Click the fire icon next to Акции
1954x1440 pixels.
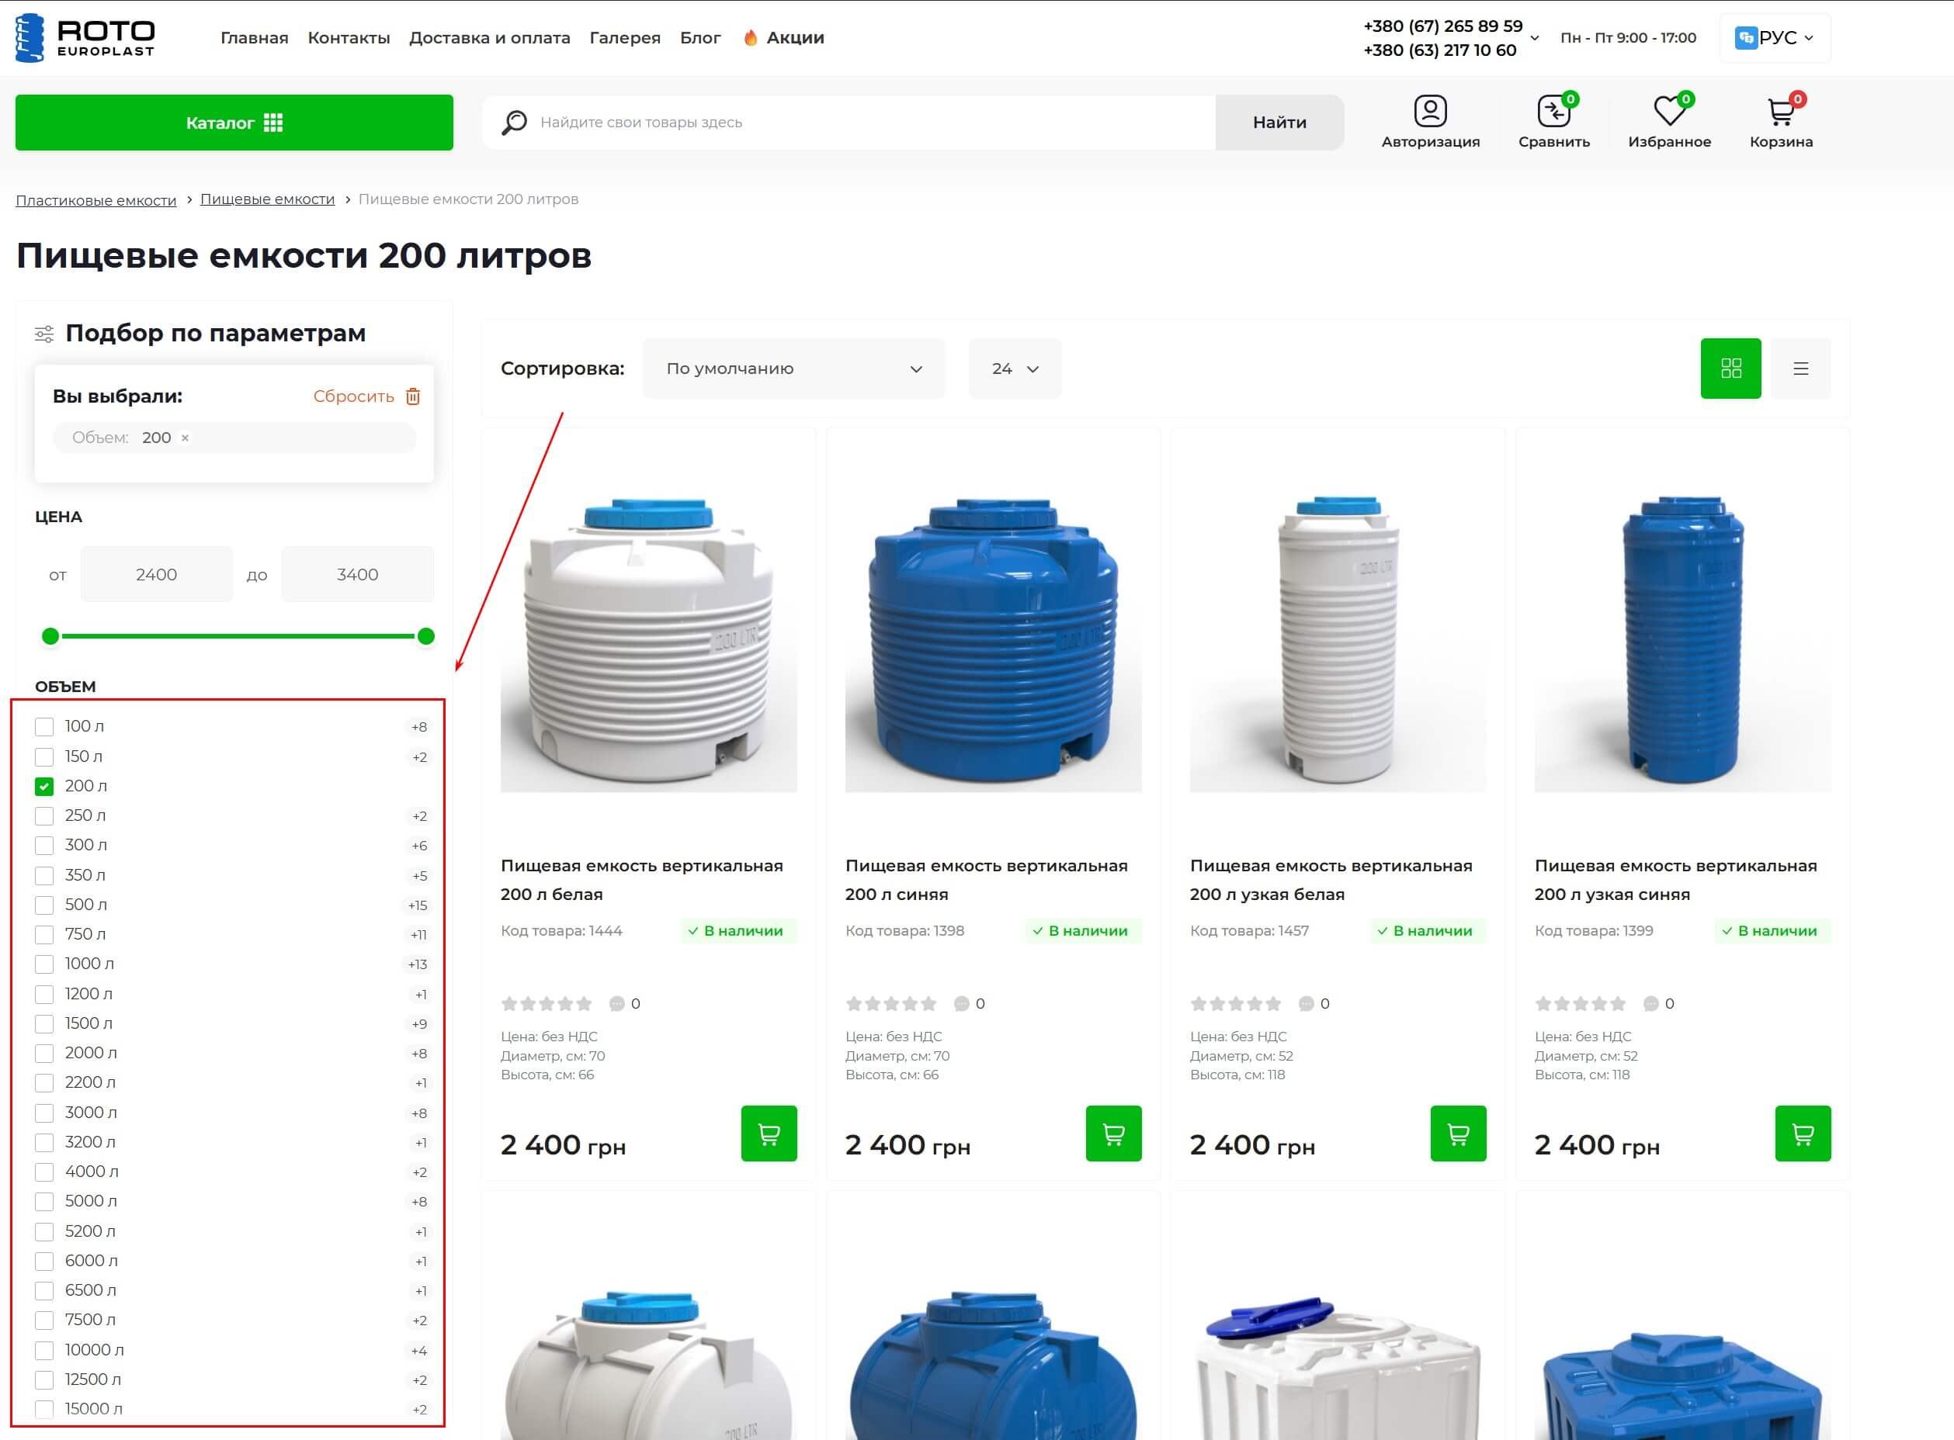(750, 37)
